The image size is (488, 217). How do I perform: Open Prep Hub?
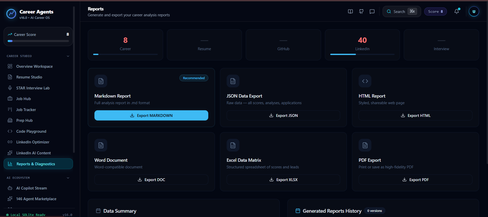38,120
